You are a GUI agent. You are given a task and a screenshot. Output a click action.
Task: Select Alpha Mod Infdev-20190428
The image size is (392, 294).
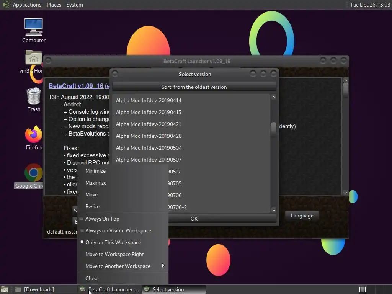click(x=191, y=136)
